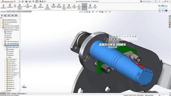Click the Help question mark icon
Screen dimensions: 171x96
(x=160, y=1)
